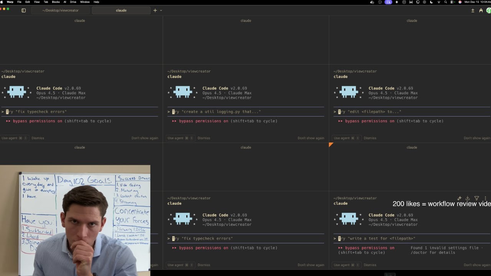Switch to the ~/Desktop/viewcreator tab

[60, 10]
